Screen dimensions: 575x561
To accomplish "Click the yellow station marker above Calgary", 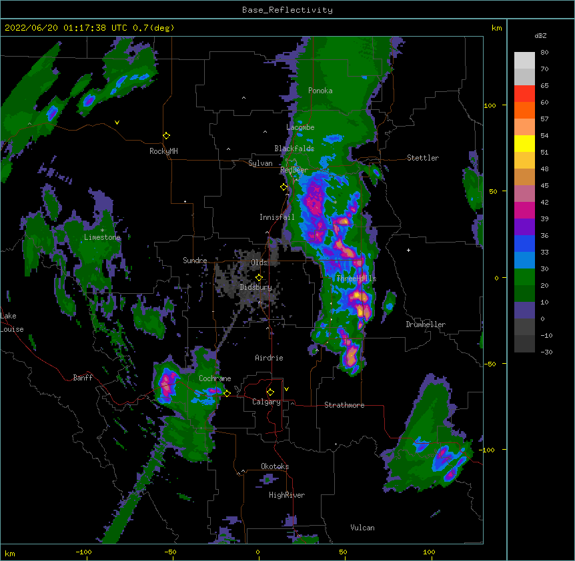I will click(x=270, y=392).
